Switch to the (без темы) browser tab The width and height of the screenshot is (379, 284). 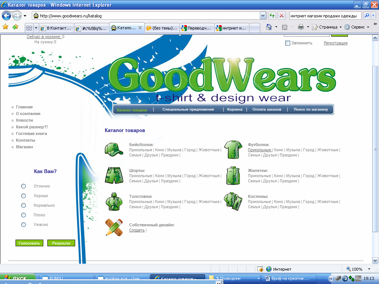coord(162,28)
